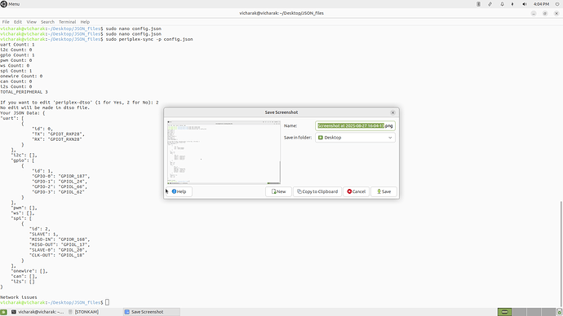Click the show desktop icon in taskbar
Screen dimensions: 563x316
pyautogui.click(x=3, y=312)
